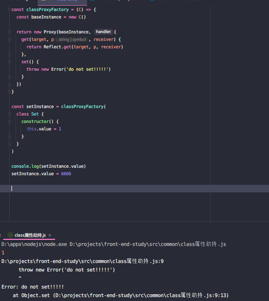The height and width of the screenshot is (301, 269).
Task: Click 'const baseInstance = new C()' line
Action: [51, 17]
